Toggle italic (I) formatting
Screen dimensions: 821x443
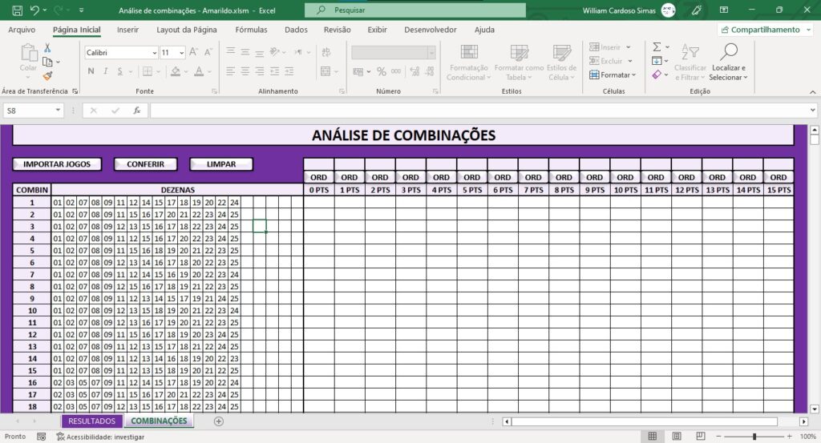tap(105, 71)
